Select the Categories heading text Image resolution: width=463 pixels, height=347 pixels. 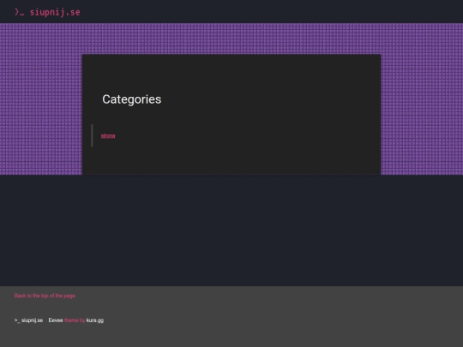click(x=132, y=99)
